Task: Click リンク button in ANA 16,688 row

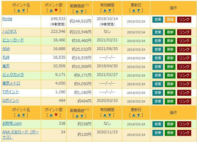Action: click(184, 50)
